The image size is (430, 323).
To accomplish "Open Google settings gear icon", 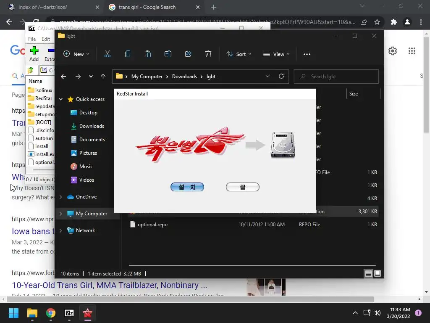I will [x=393, y=51].
